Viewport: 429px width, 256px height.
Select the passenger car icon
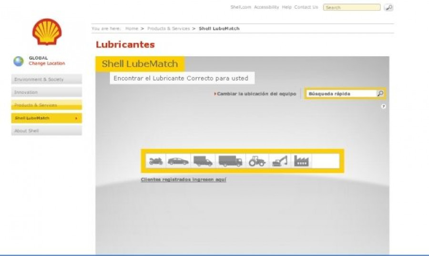click(178, 161)
